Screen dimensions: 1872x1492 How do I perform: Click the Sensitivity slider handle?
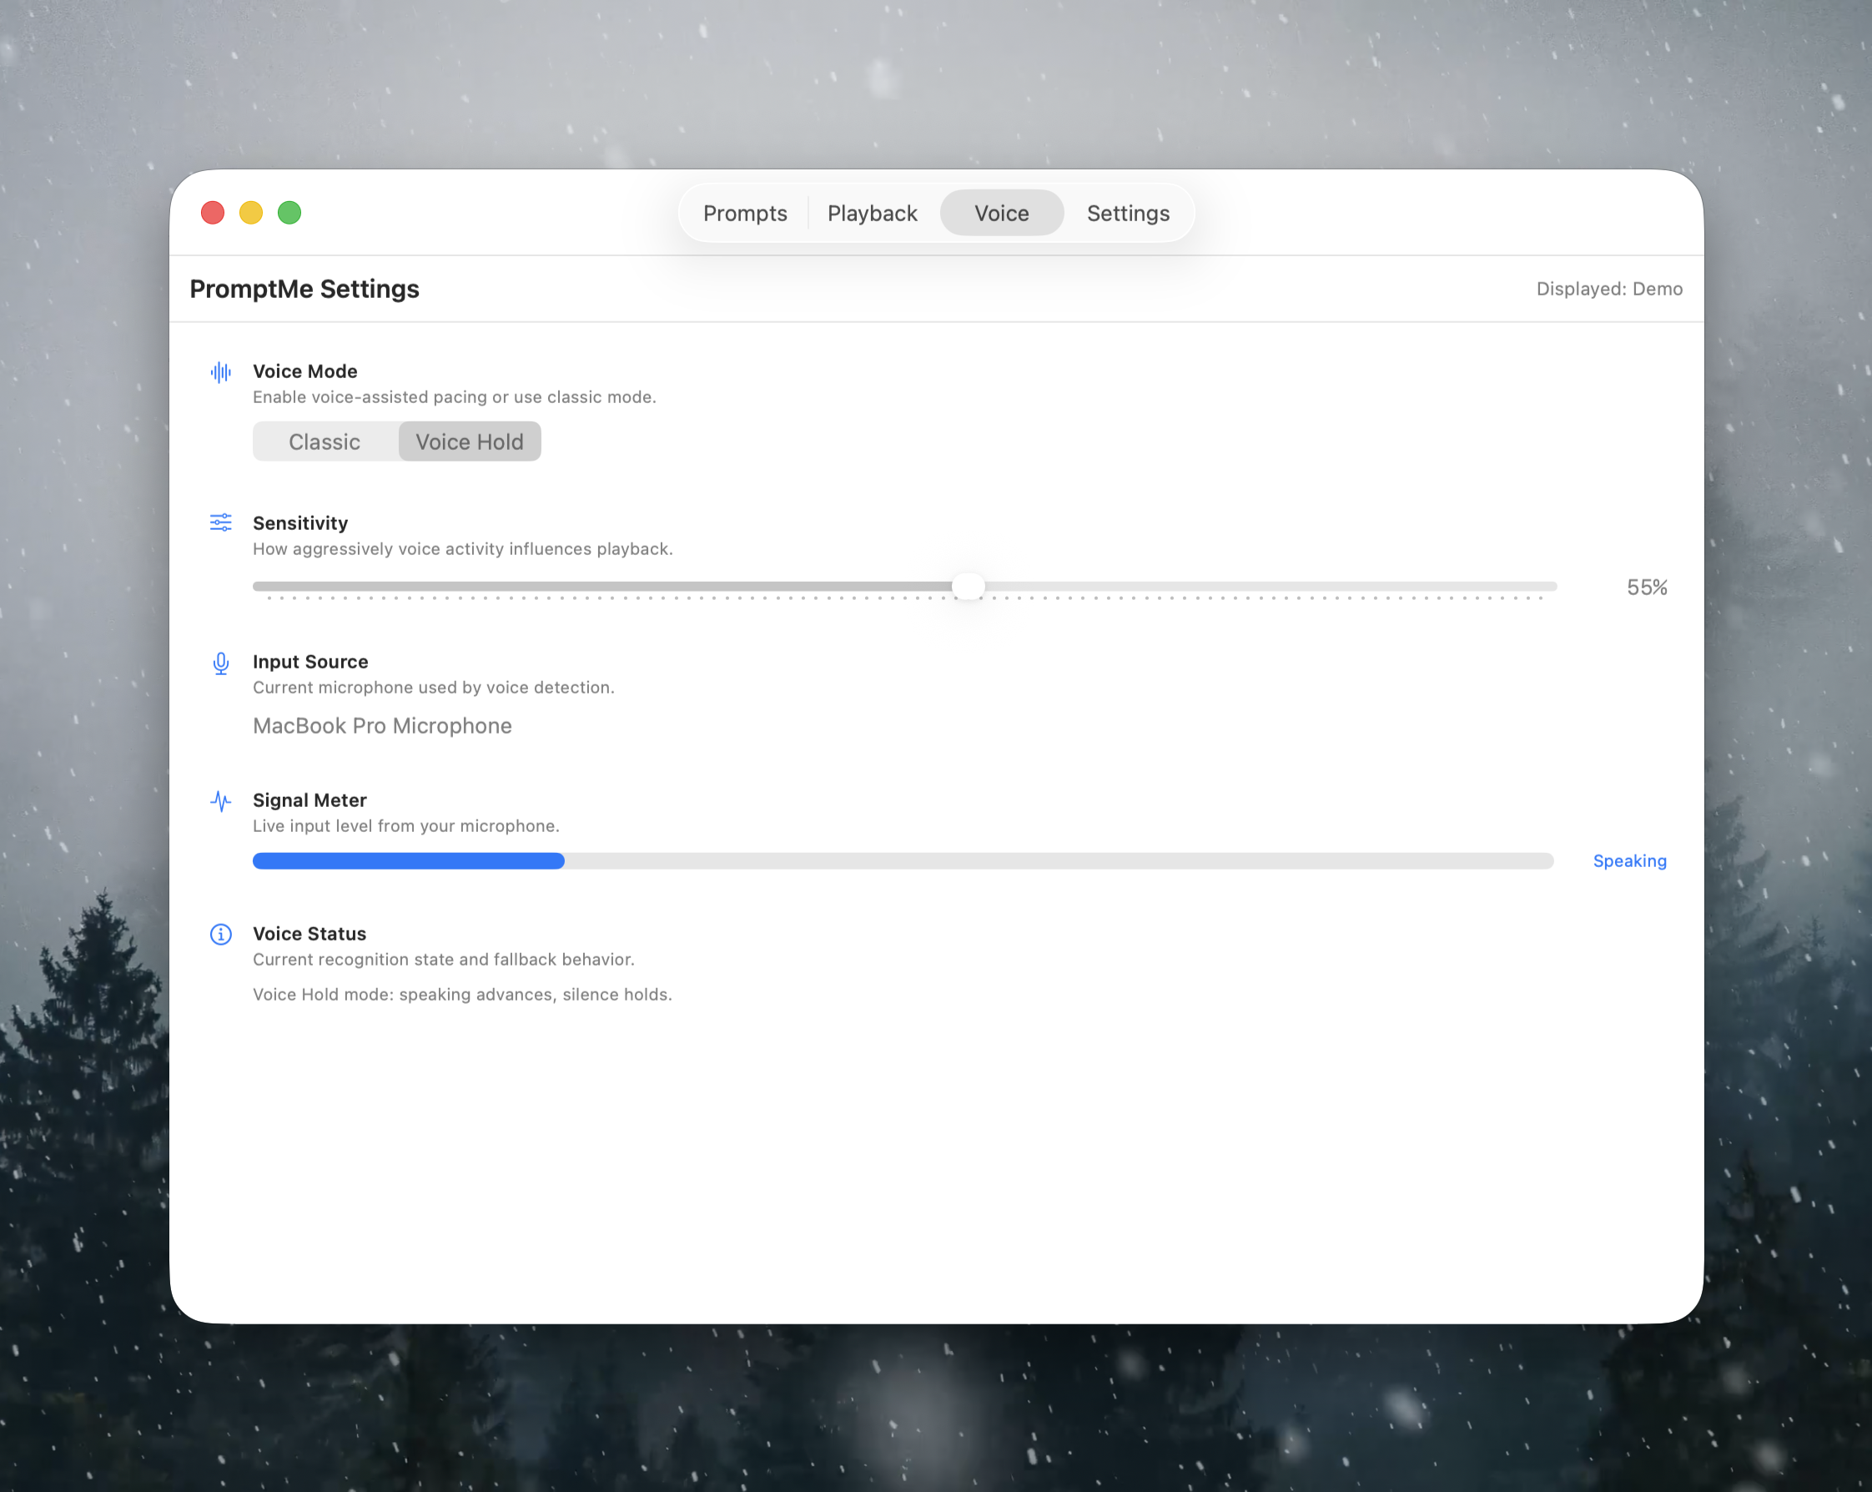(969, 587)
